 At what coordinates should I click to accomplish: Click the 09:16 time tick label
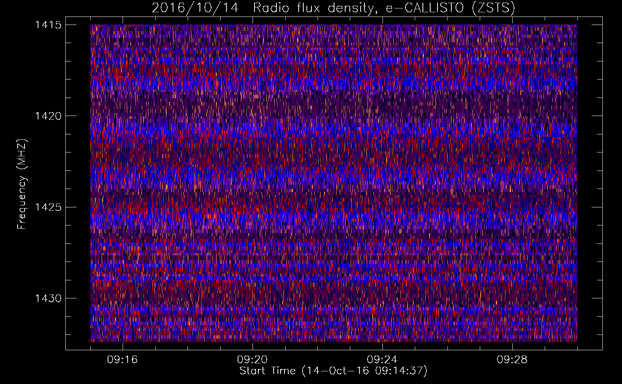tap(122, 360)
